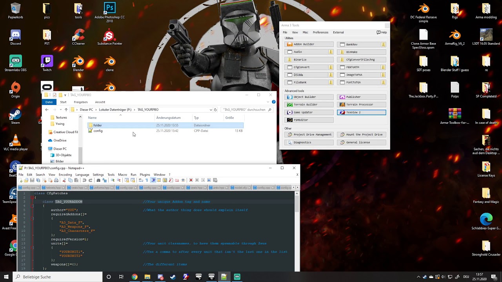502x282 pixels.
Task: Open the Macro menu in Notepad++
Action: (122, 175)
